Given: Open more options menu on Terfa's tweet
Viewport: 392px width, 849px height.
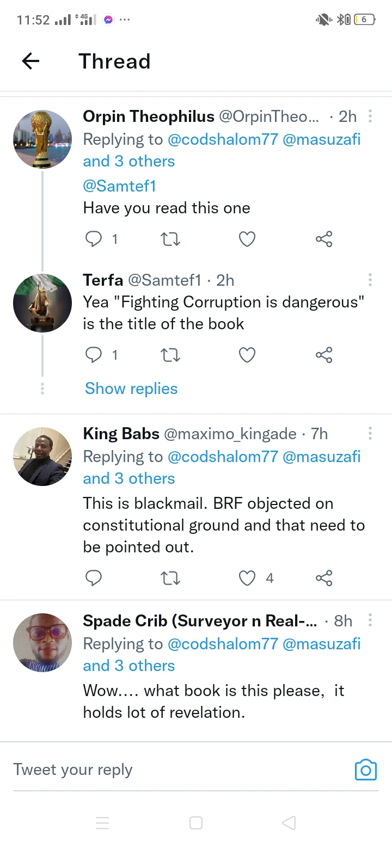Looking at the screenshot, I should click(x=370, y=280).
